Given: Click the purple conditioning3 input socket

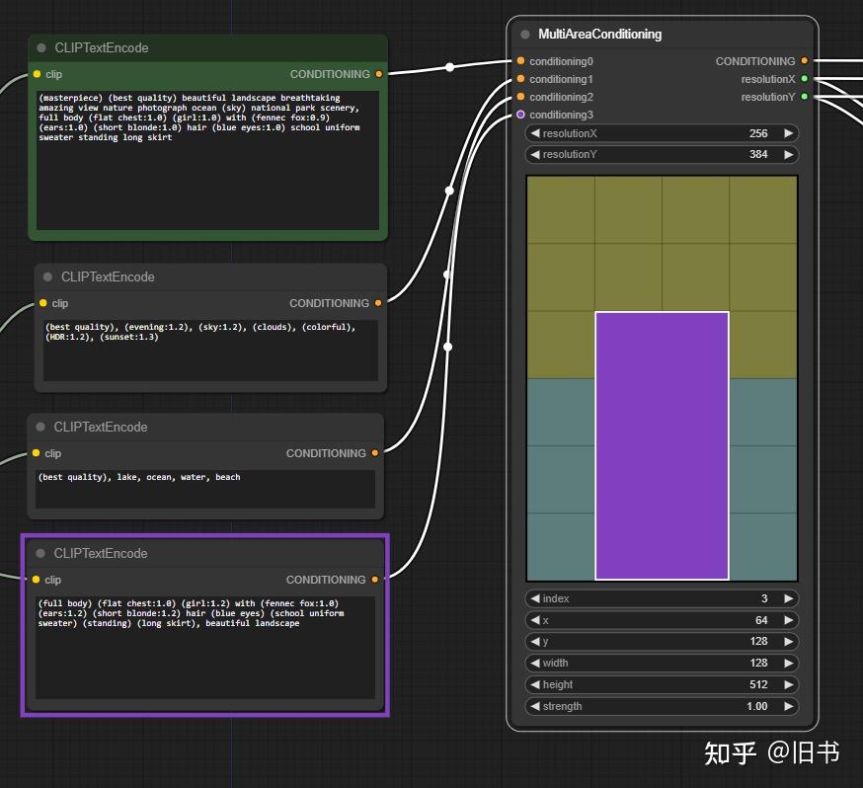Looking at the screenshot, I should (520, 115).
